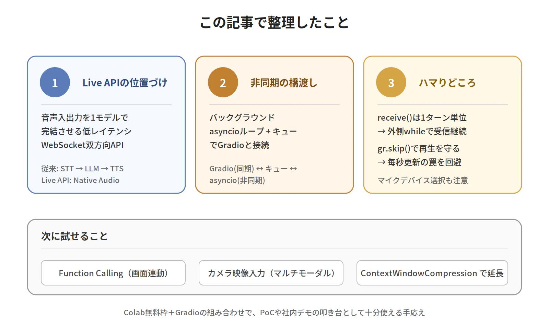Open the 'カメラ映像入力（マルチモーダル）' box
Viewport: 549px width, 329px height.
point(271,273)
